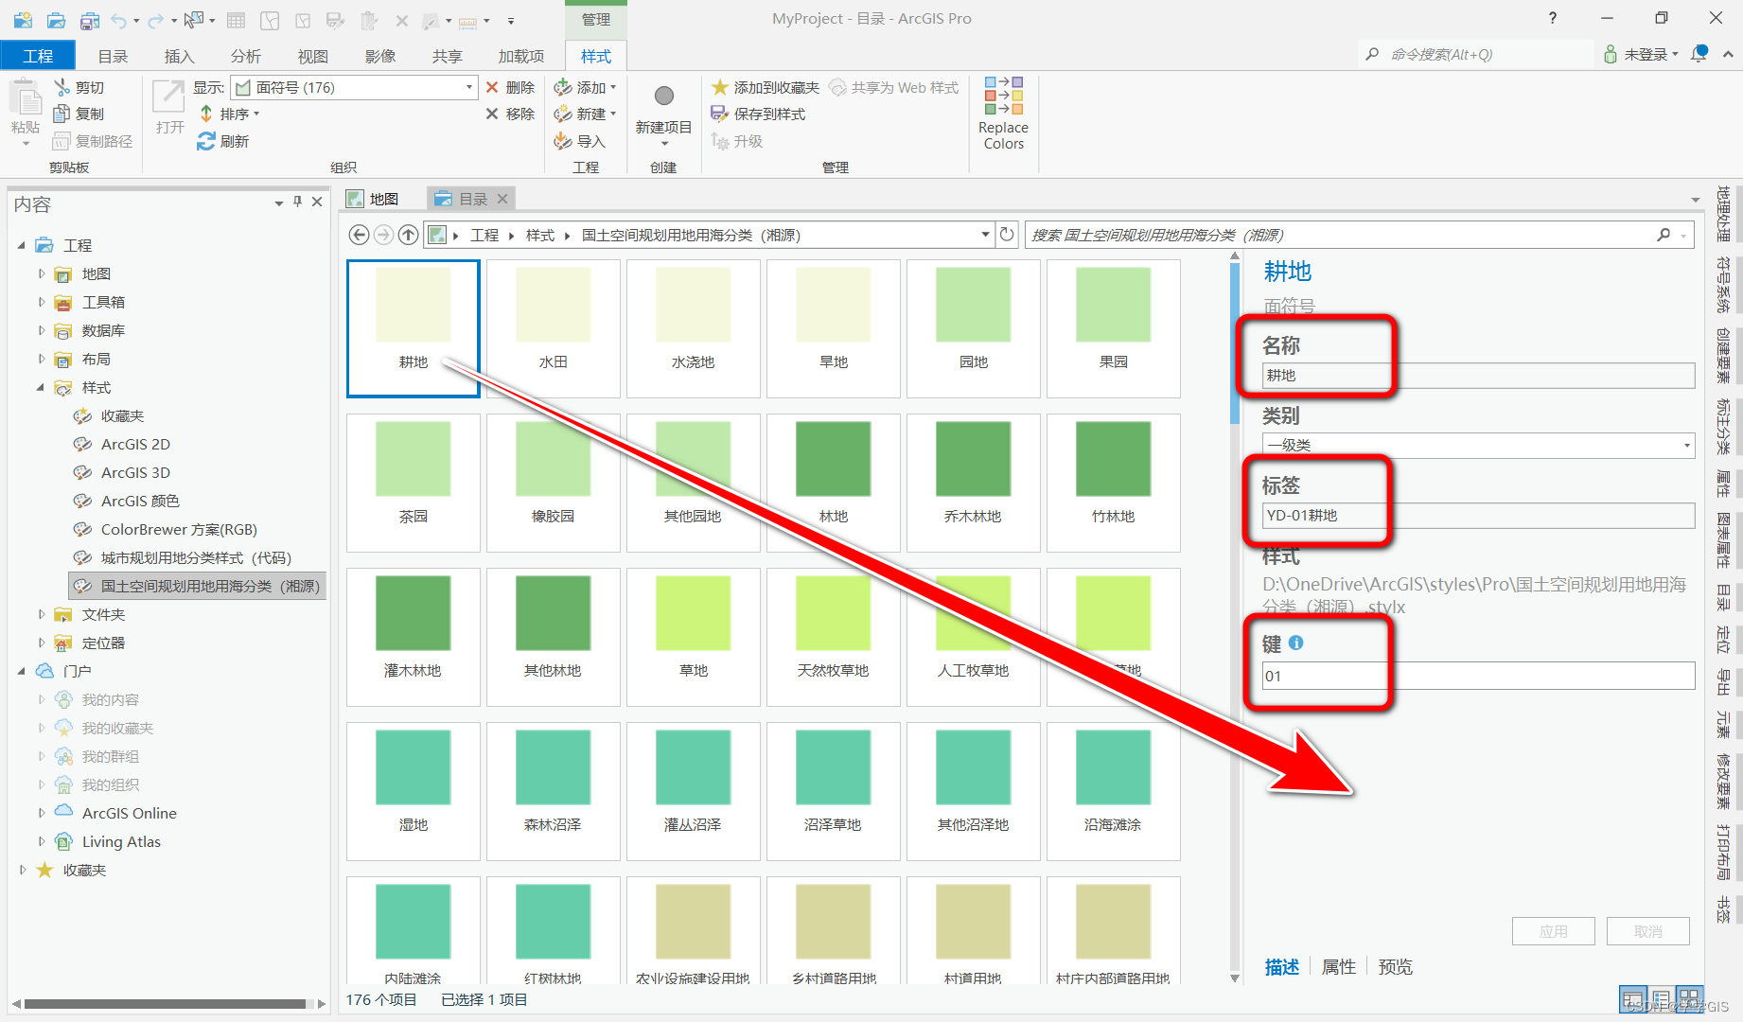Select the 草地 symbol swatch

[x=694, y=636]
